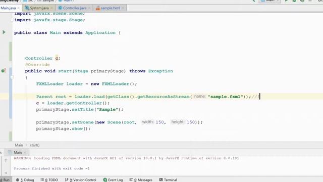Collapse the import block fold marker

[x=12, y=20]
